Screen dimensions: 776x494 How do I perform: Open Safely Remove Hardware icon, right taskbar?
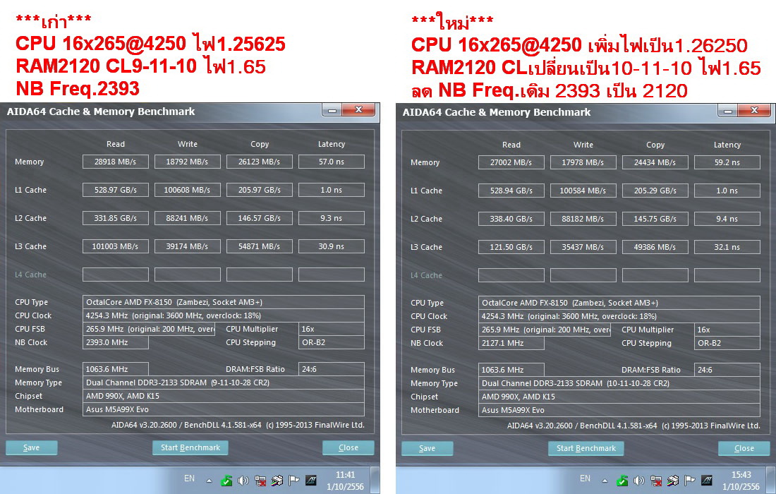[622, 480]
